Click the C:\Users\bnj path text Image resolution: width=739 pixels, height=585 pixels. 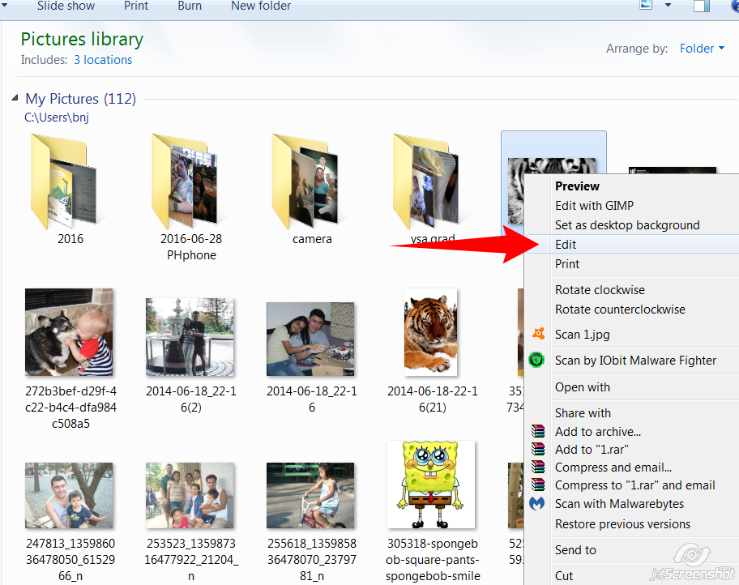click(57, 117)
